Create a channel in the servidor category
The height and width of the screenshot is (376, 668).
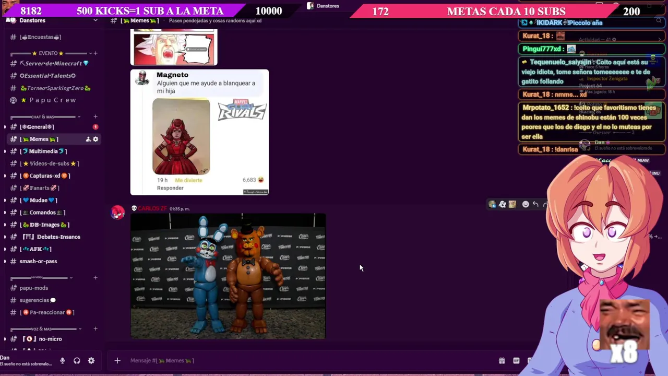[96, 277]
